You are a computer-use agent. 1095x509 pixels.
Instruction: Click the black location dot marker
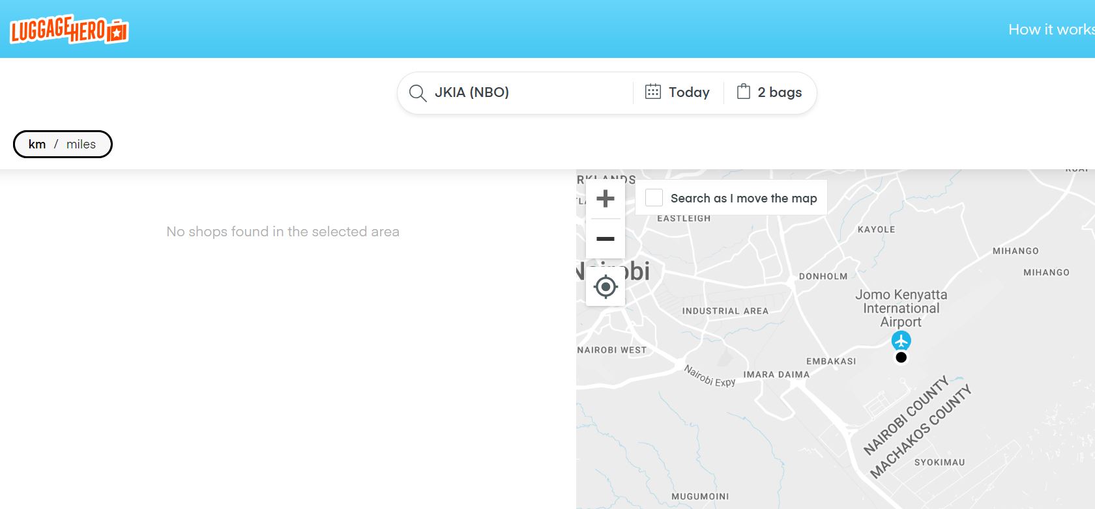tap(901, 357)
